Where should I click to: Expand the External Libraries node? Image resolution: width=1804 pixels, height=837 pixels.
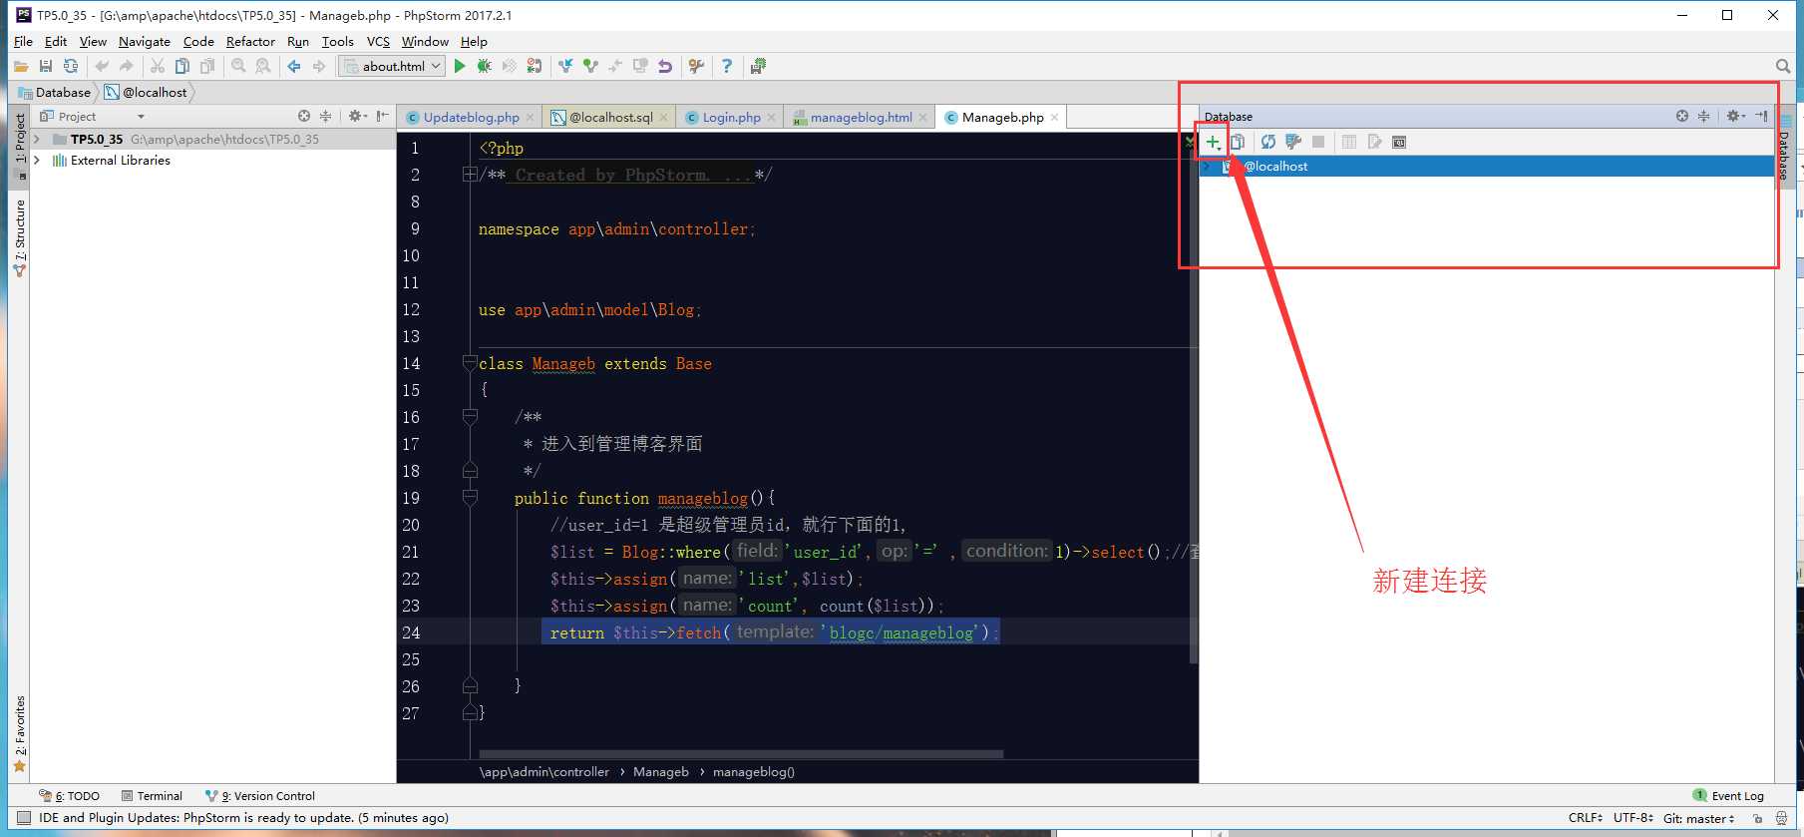[x=37, y=160]
